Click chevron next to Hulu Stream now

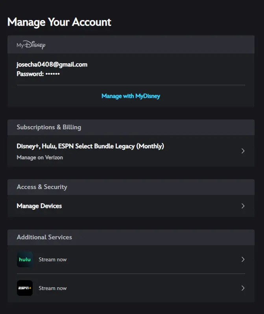pos(243,259)
